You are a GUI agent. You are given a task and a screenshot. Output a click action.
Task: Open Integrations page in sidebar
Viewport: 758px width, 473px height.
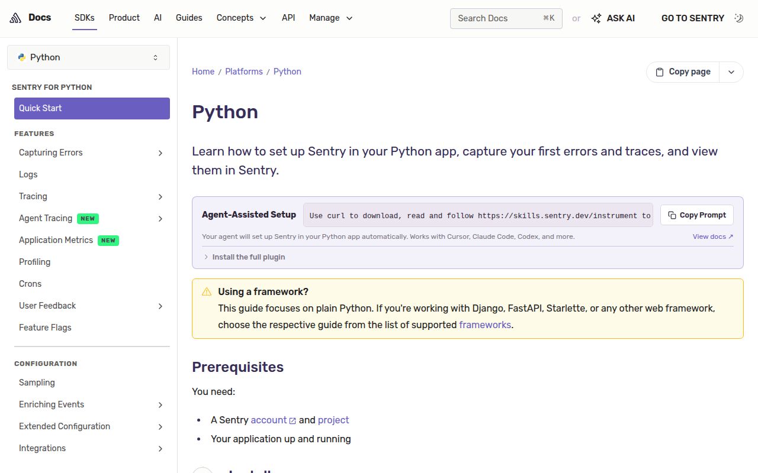click(x=43, y=448)
